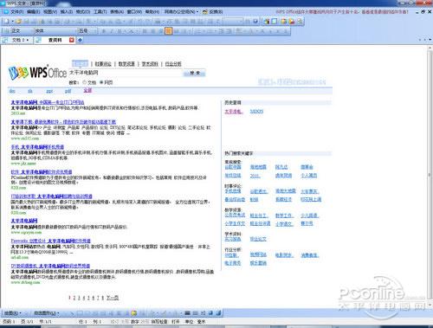Click the new blank document icon
This screenshot has width=433, height=328.
7,22
